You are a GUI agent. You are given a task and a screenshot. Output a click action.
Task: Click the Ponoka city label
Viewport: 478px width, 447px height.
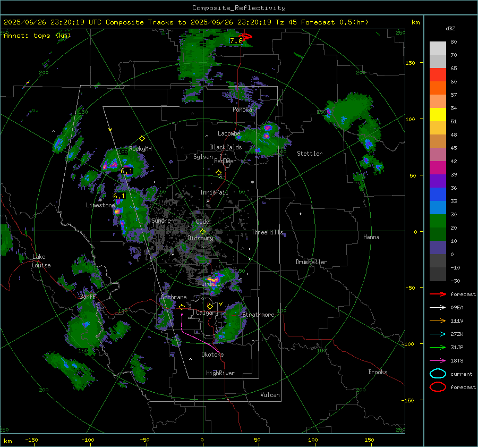[x=242, y=109]
